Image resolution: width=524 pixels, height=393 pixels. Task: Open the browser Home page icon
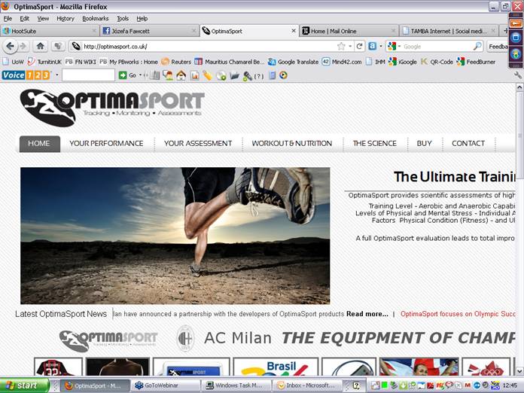[41, 46]
